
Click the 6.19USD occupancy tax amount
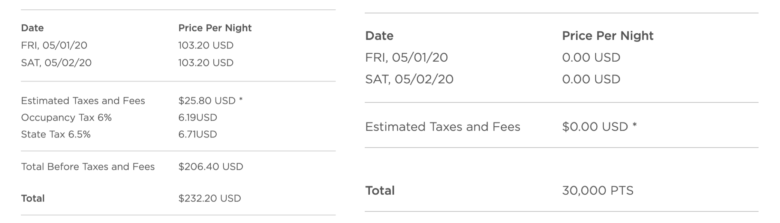(x=198, y=118)
